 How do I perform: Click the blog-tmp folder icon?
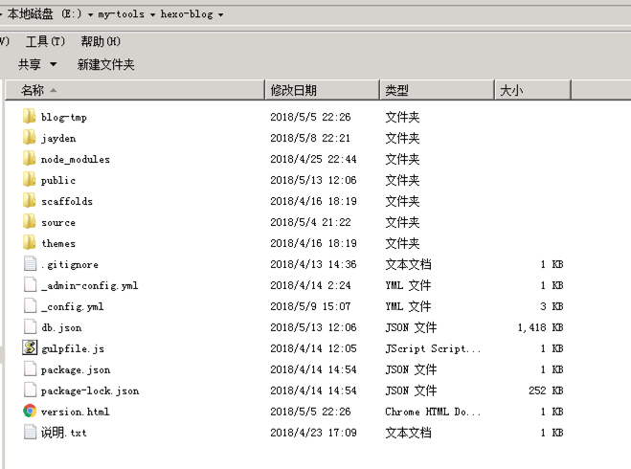[x=30, y=117]
